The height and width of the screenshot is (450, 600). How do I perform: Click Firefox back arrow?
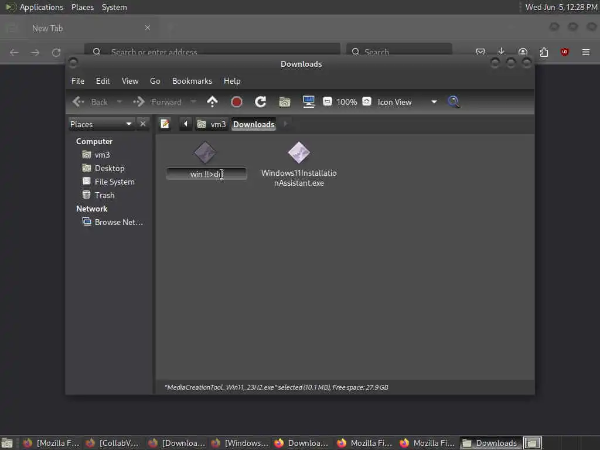coord(14,52)
